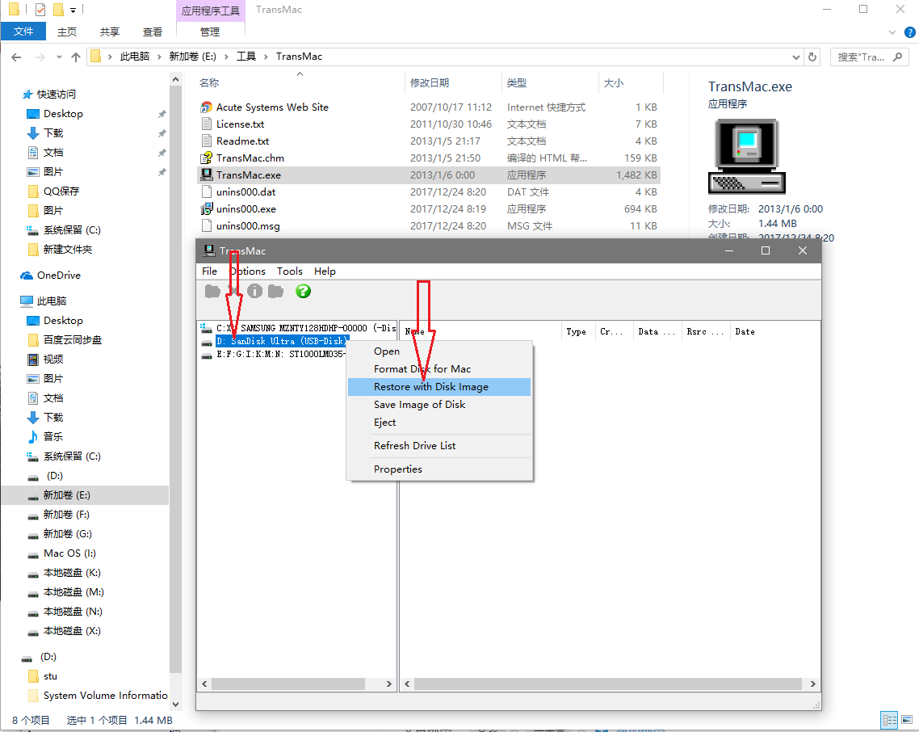Click the up one level arrow

click(76, 57)
